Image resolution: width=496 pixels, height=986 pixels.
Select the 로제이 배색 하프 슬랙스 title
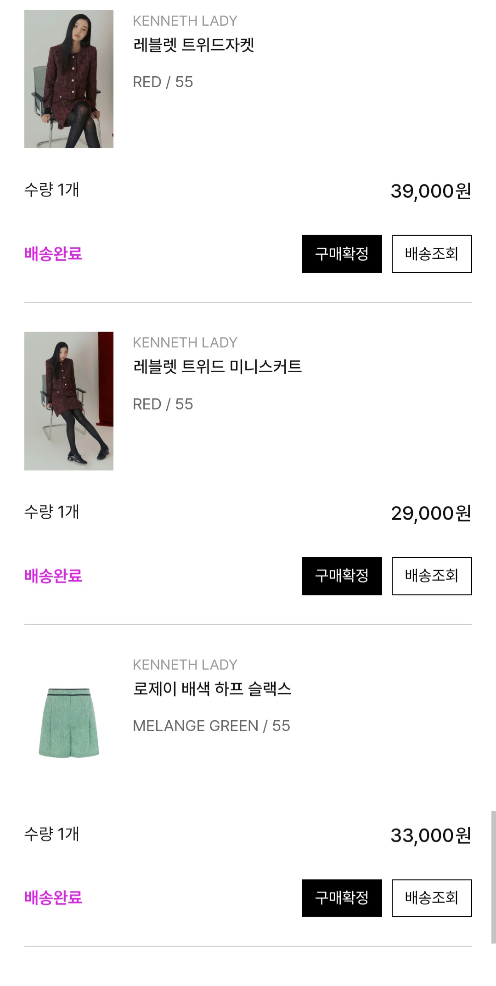[212, 689]
